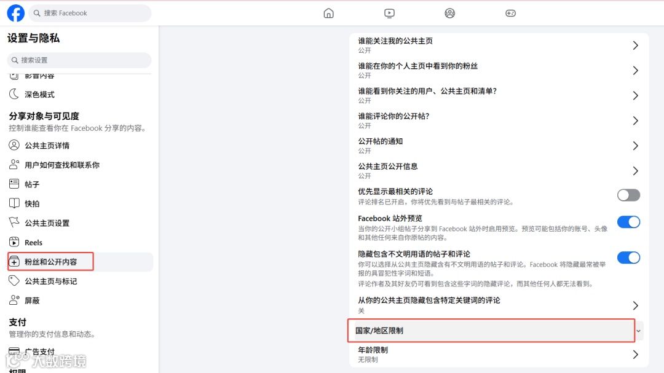The height and width of the screenshot is (373, 664).
Task: Click the magnifier icon in 搜索 Facebook box
Action: pyautogui.click(x=37, y=13)
